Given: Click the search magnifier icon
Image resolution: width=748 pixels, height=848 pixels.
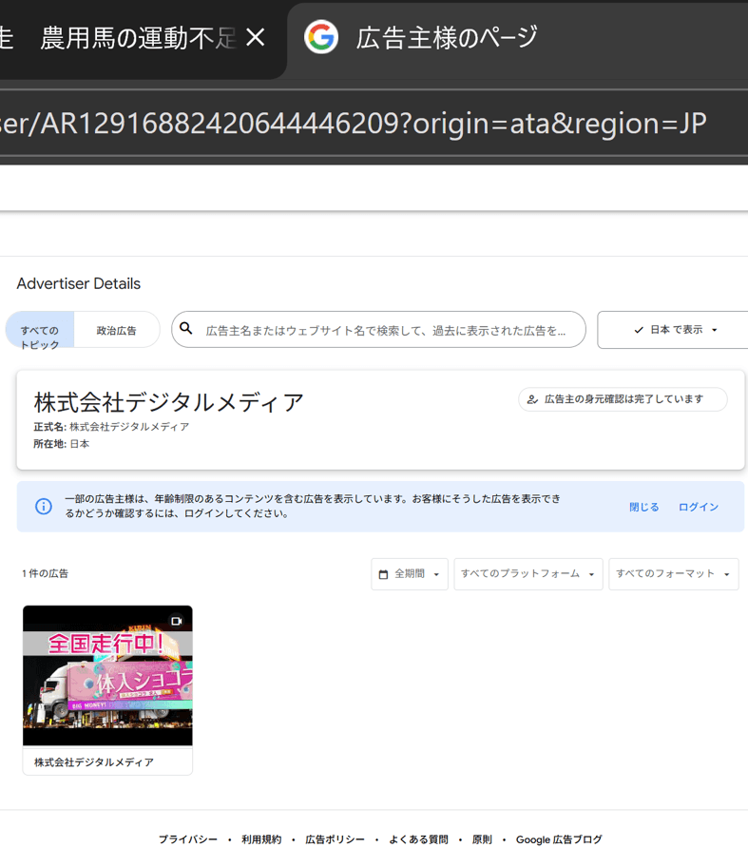Looking at the screenshot, I should coord(186,328).
